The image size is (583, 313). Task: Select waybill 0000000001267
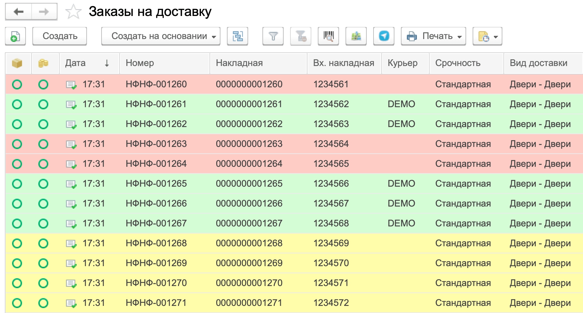[249, 224]
